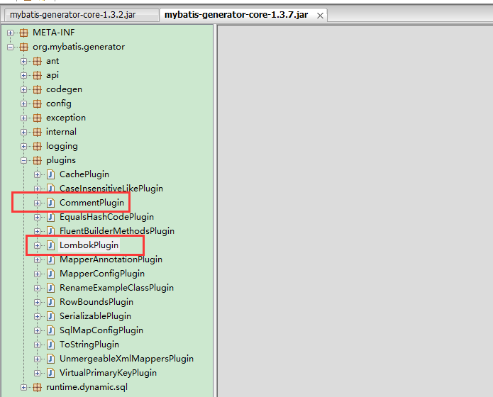Screen dimensions: 493x397
Task: Click the org.mybatis.generator package icon
Action: click(x=24, y=47)
